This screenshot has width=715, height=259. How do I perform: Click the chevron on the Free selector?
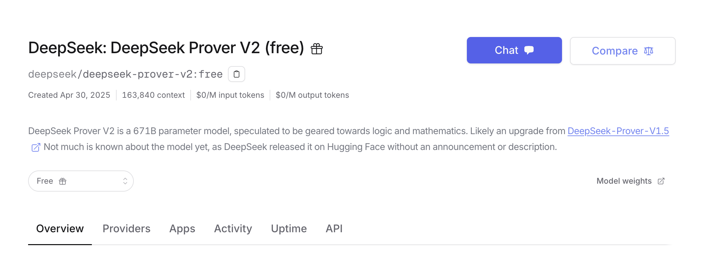tap(125, 181)
